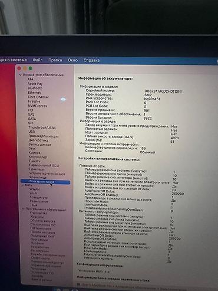Screen dimensions: 218x291
Task: Click the Настройки электропитания системы heading
Action: (x=108, y=159)
